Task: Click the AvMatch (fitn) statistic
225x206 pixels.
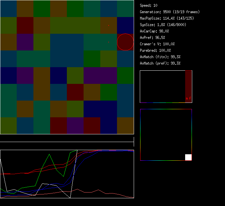Action: [160, 57]
